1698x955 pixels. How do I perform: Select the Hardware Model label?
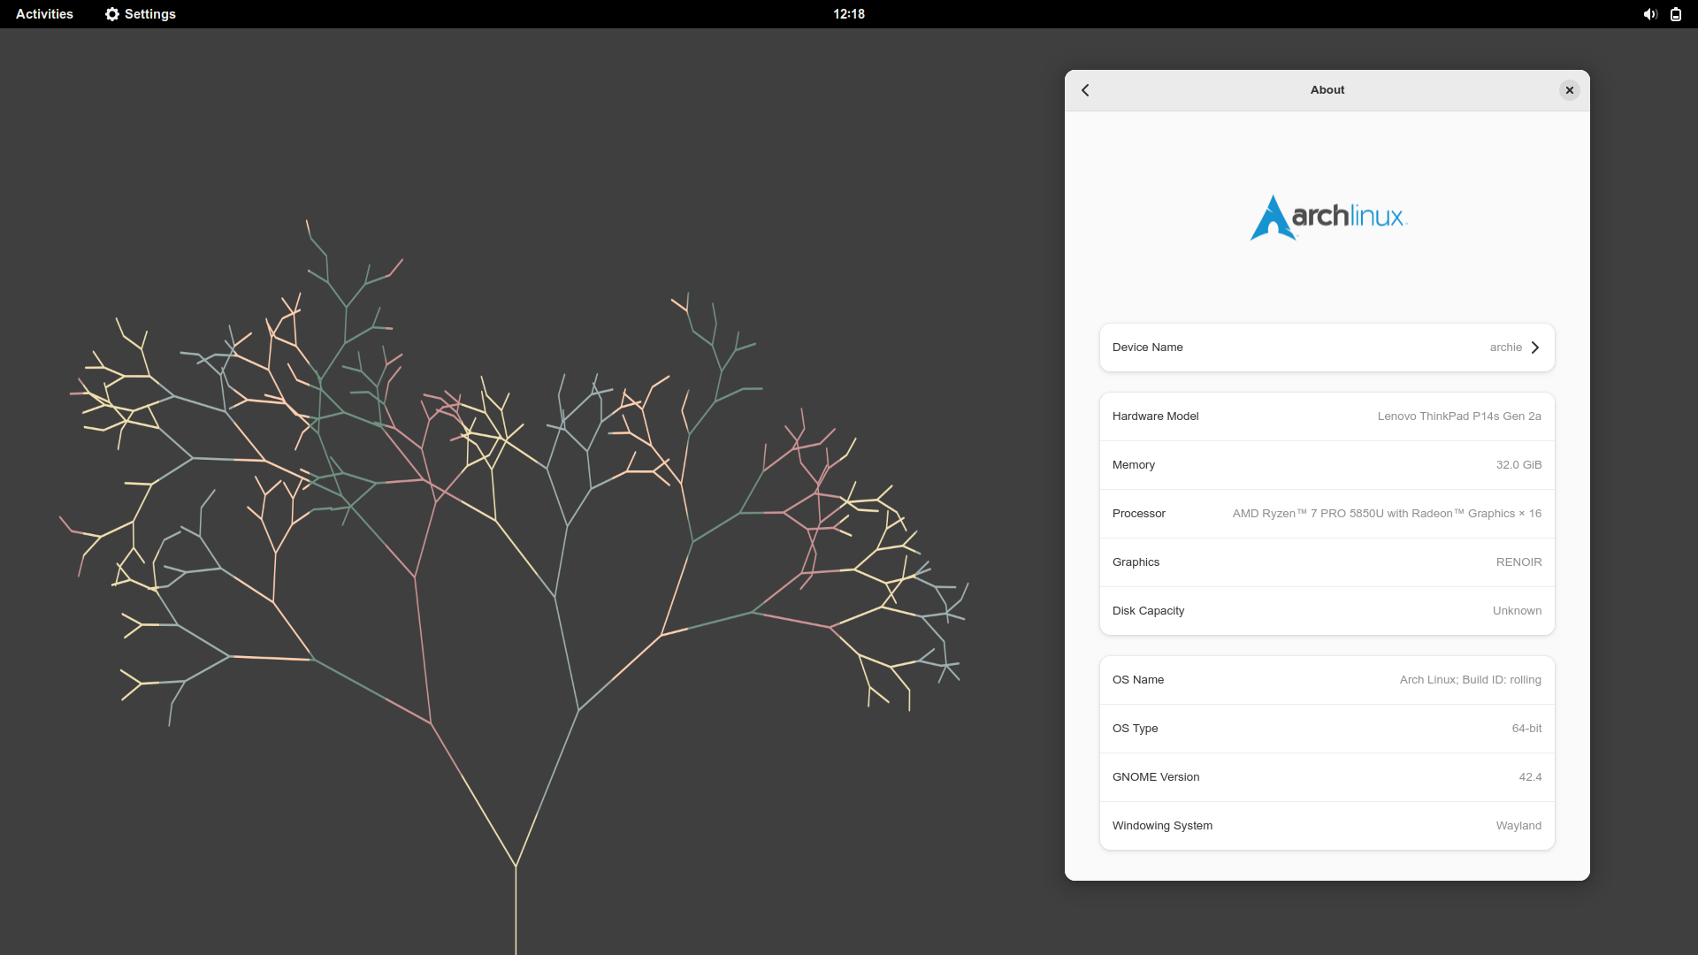click(x=1155, y=416)
